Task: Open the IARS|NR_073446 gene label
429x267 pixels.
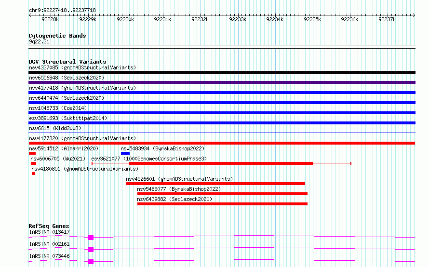Action: (x=49, y=256)
